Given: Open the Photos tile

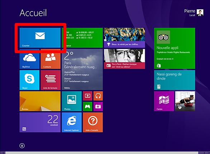Looking at the screenshot, I should (72, 101).
